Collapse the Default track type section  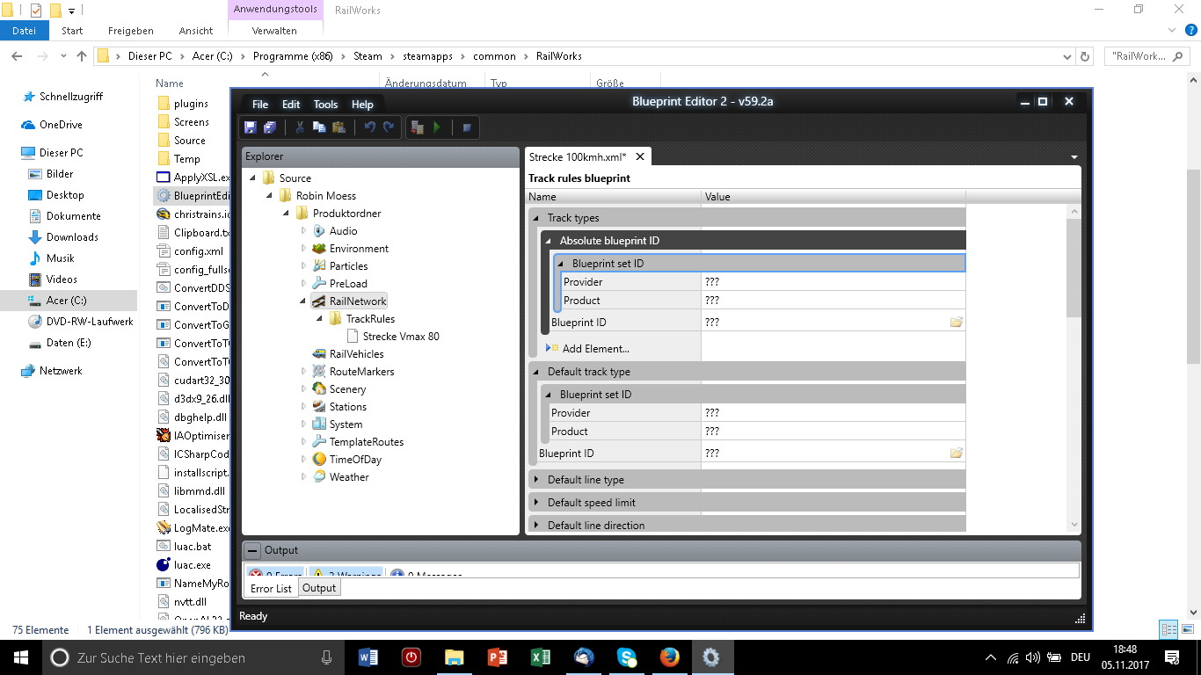536,372
